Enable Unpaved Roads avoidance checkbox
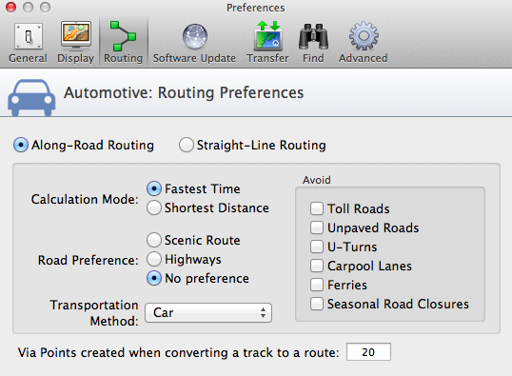512x376 pixels. pos(317,228)
